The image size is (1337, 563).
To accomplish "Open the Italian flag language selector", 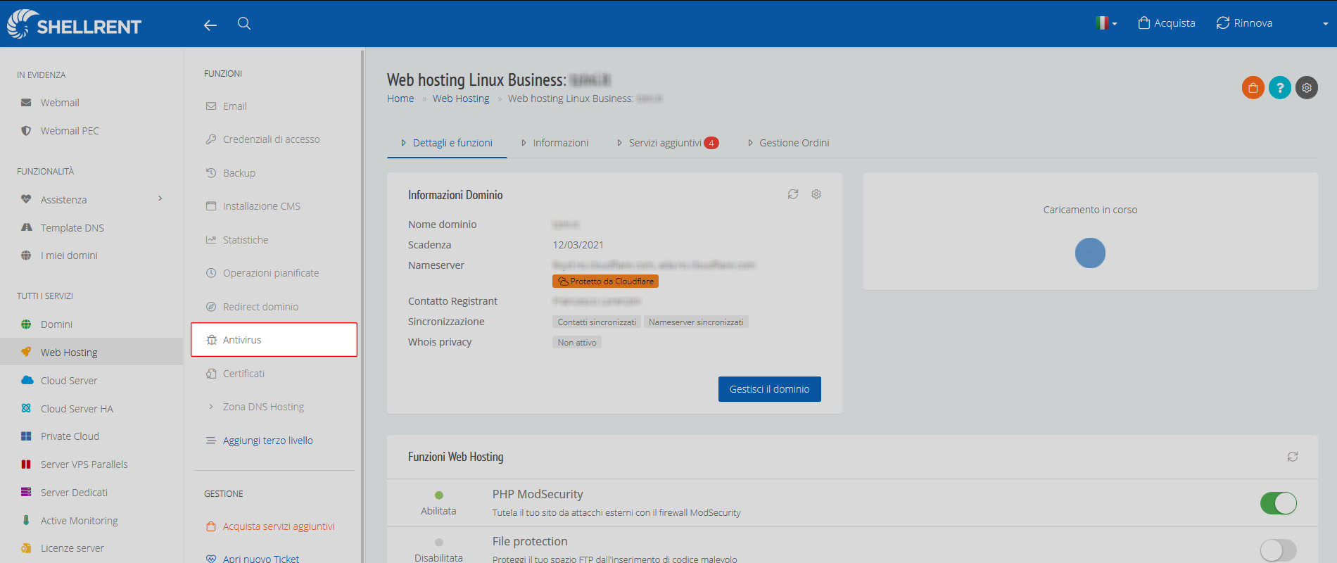I will (x=1106, y=23).
